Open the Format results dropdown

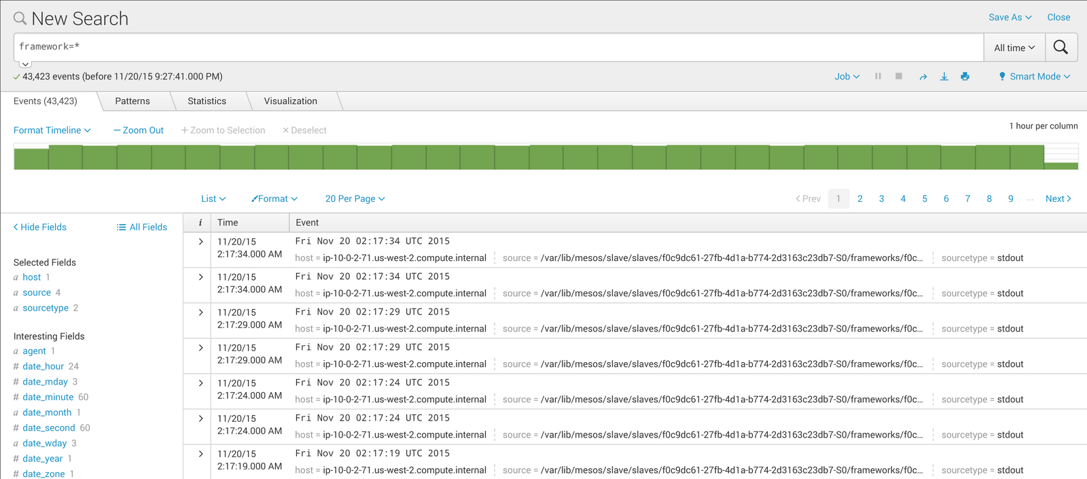pos(274,199)
